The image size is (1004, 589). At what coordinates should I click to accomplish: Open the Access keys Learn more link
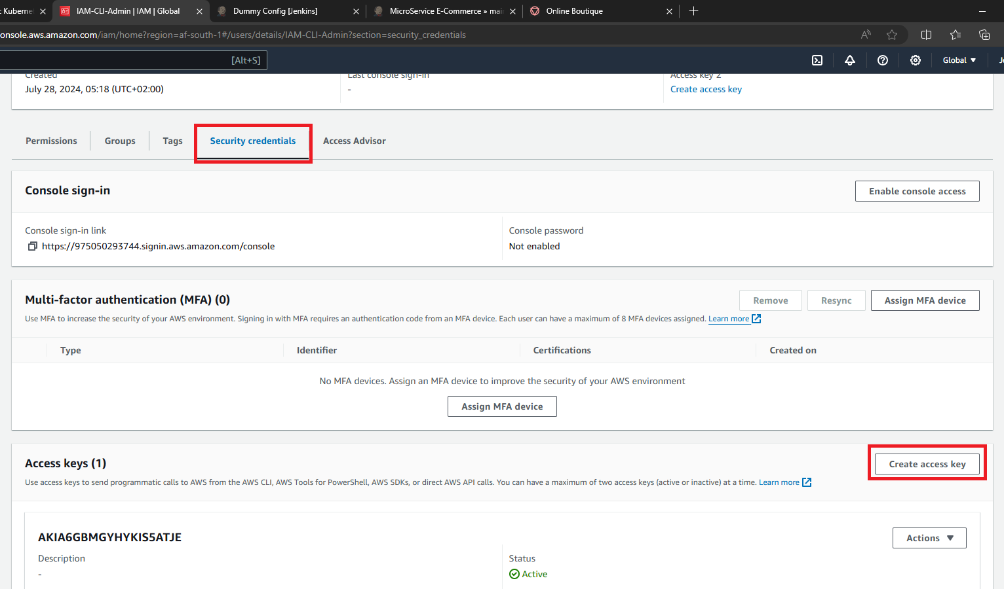point(779,482)
